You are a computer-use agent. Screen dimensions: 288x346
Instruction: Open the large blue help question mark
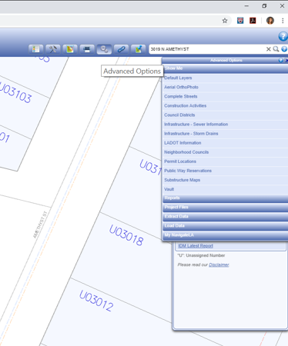283,36
